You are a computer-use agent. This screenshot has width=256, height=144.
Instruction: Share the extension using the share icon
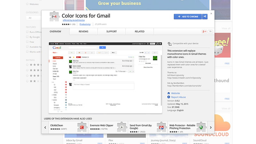[x=205, y=17]
